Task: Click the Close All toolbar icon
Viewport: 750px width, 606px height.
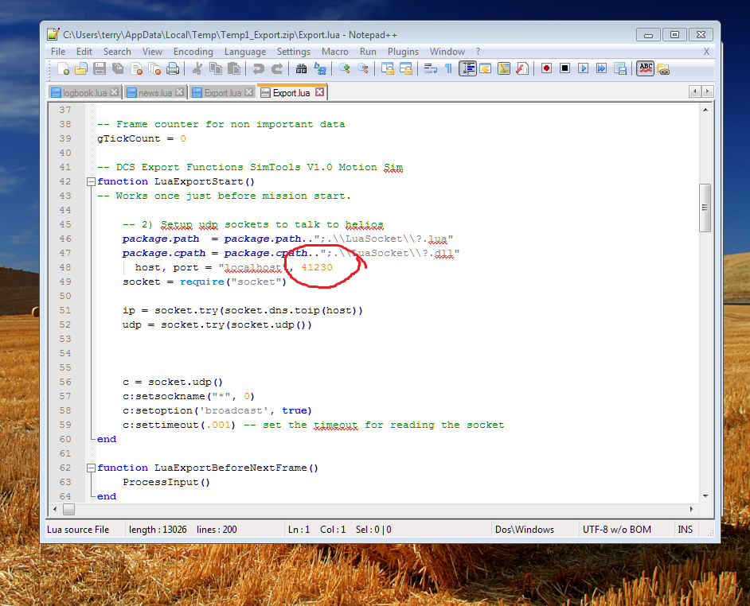Action: pos(154,69)
